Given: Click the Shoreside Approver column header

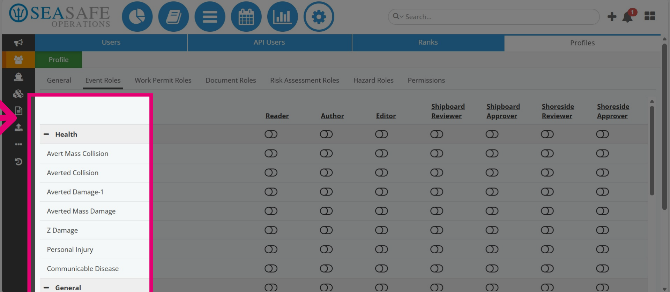Looking at the screenshot, I should pos(613,111).
